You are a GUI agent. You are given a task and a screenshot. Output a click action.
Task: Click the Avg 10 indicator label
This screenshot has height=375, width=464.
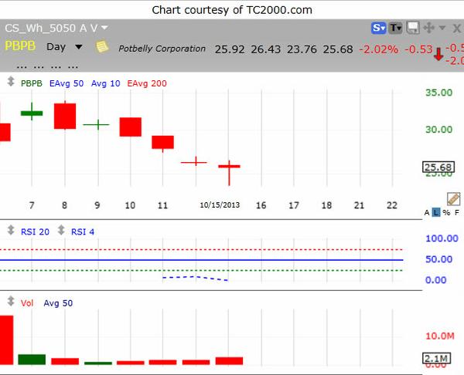tap(106, 83)
